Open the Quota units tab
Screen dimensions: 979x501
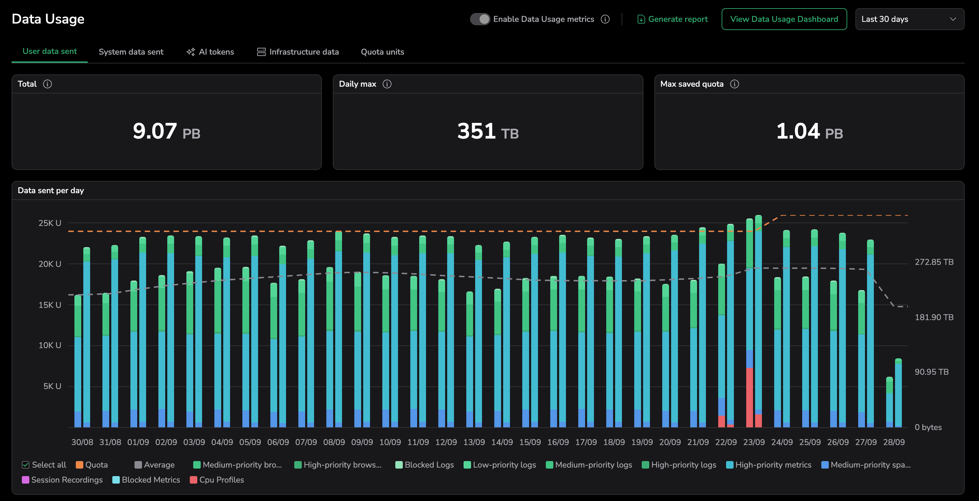pyautogui.click(x=382, y=52)
